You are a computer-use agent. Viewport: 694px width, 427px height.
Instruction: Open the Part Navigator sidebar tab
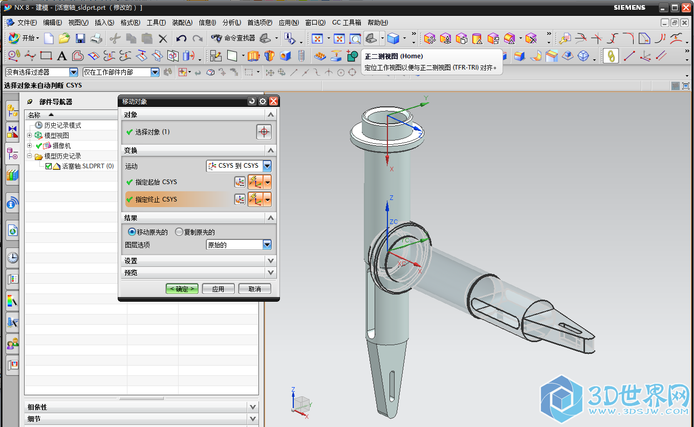point(12,154)
